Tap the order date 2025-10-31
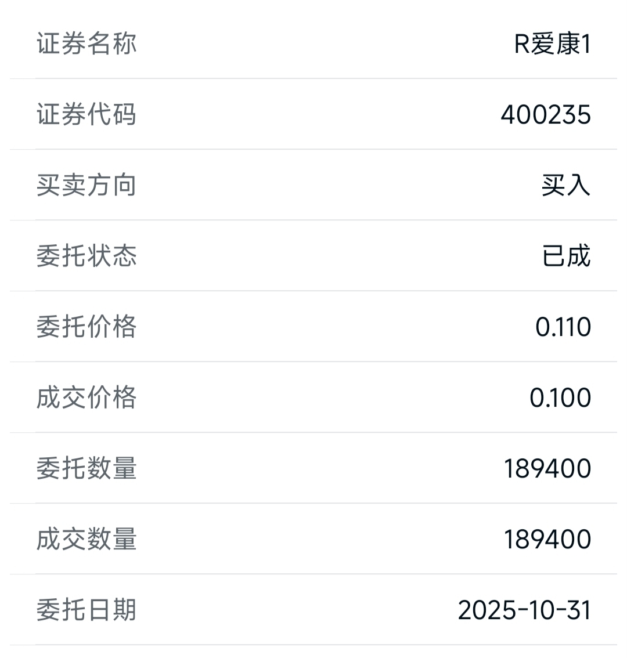The image size is (627, 658). pyautogui.click(x=524, y=610)
